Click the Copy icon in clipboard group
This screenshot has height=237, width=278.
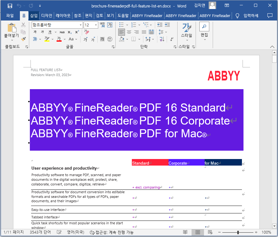point(23,32)
